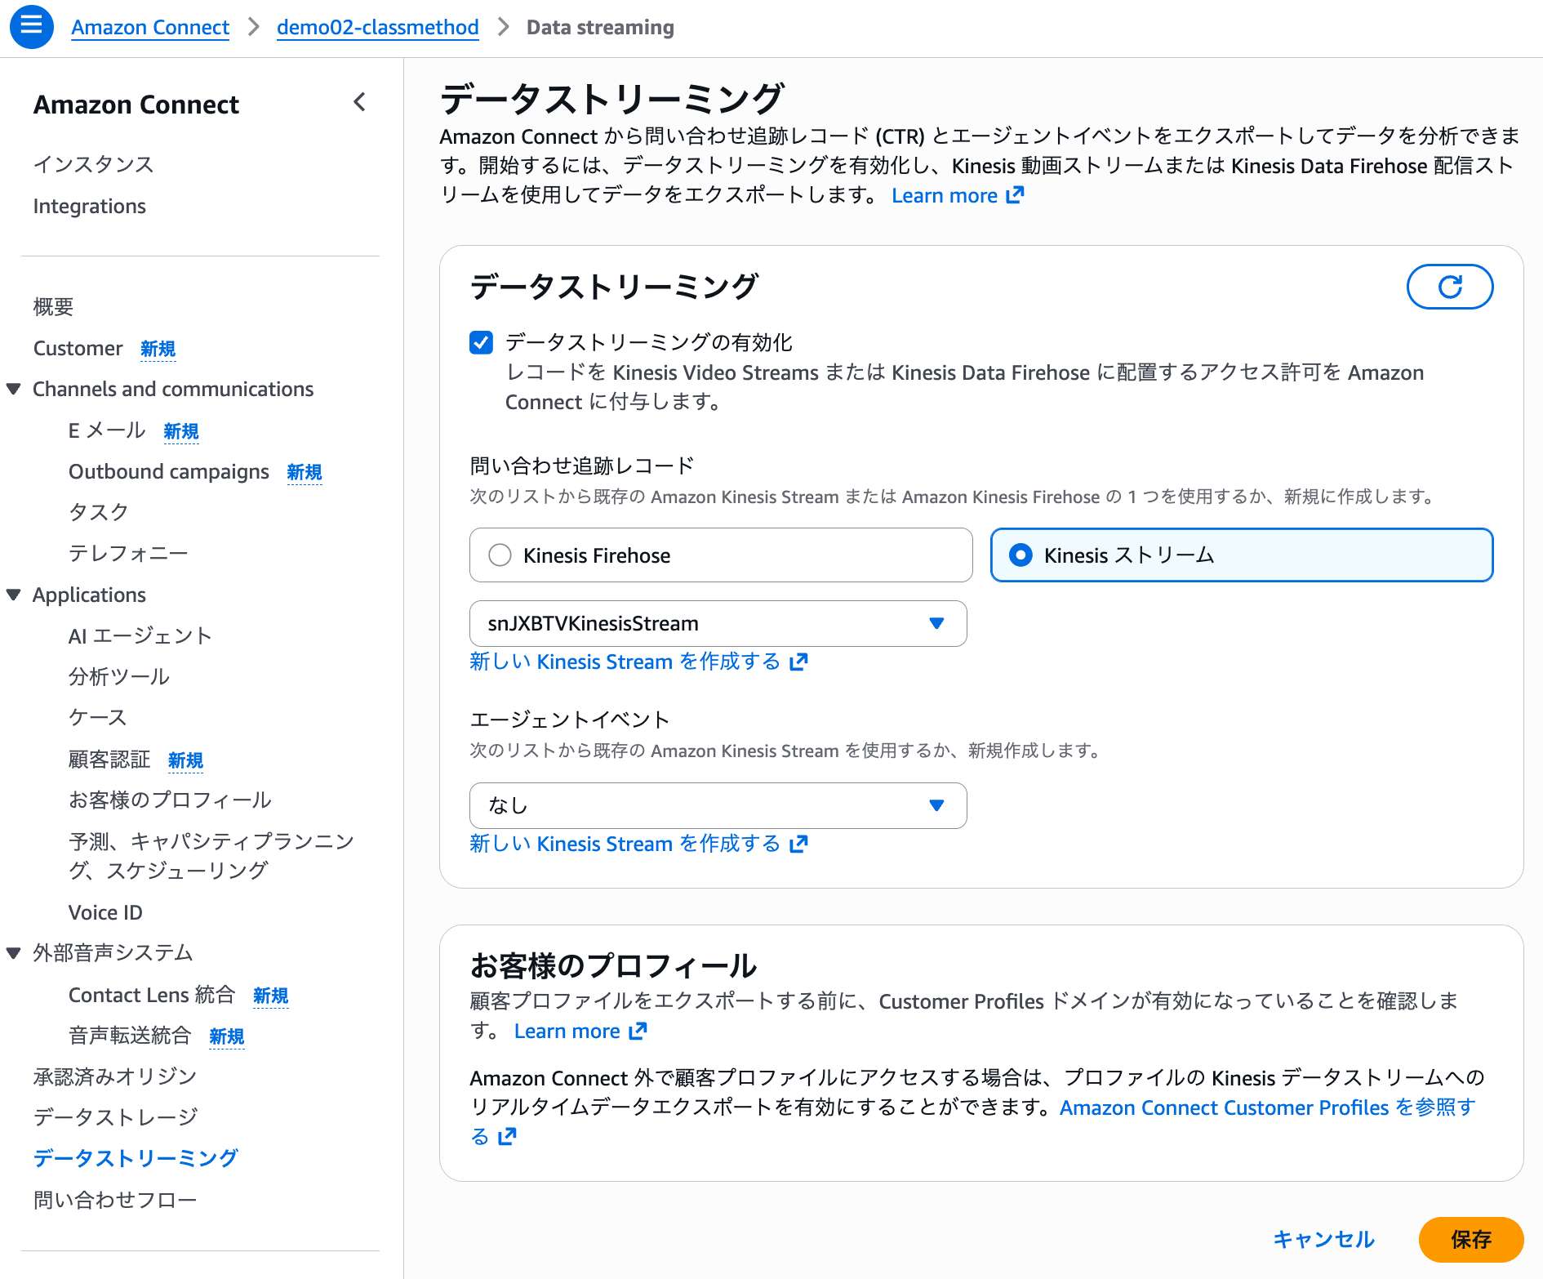Viewport: 1543px width, 1279px height.
Task: Open データストレージ page
Action: coord(116,1117)
